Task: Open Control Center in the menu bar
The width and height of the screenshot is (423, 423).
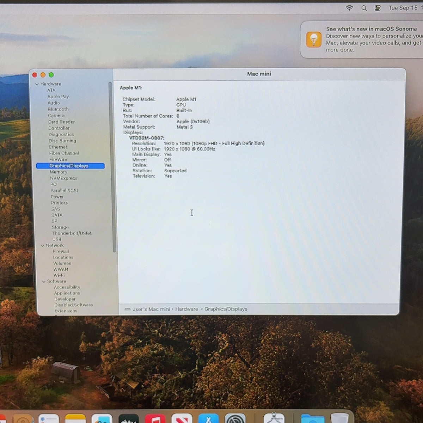Action: [x=378, y=8]
